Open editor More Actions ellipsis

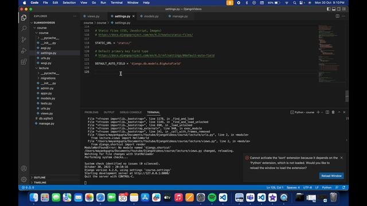click(x=343, y=16)
